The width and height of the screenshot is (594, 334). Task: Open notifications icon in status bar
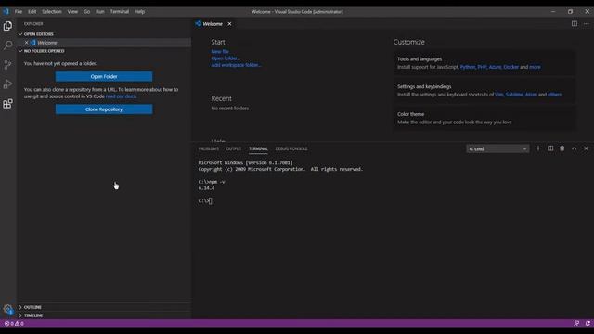point(588,324)
